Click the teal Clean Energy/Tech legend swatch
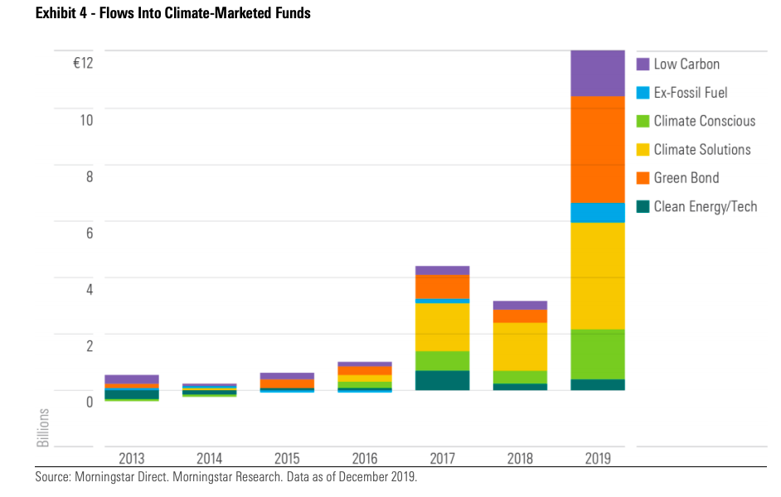This screenshot has height=497, width=781. tap(643, 206)
